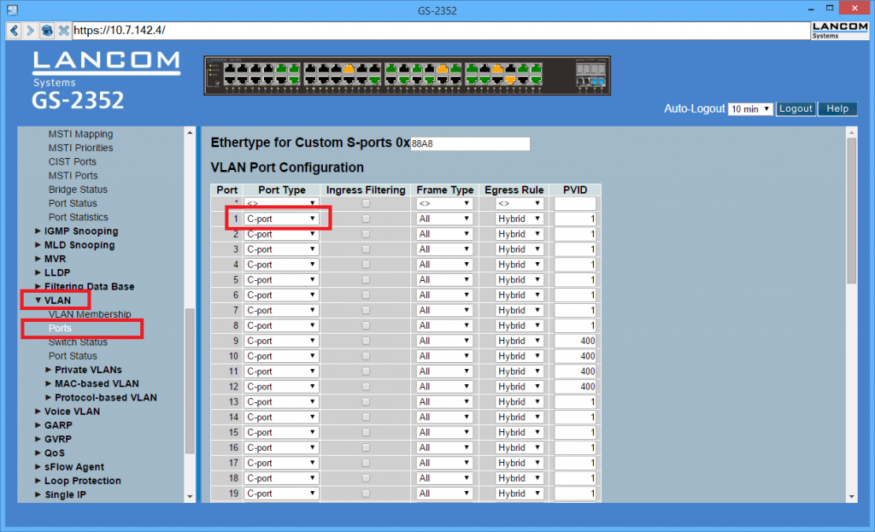This screenshot has width=875, height=532.
Task: Click the browser Back navigation arrow
Action: (x=13, y=30)
